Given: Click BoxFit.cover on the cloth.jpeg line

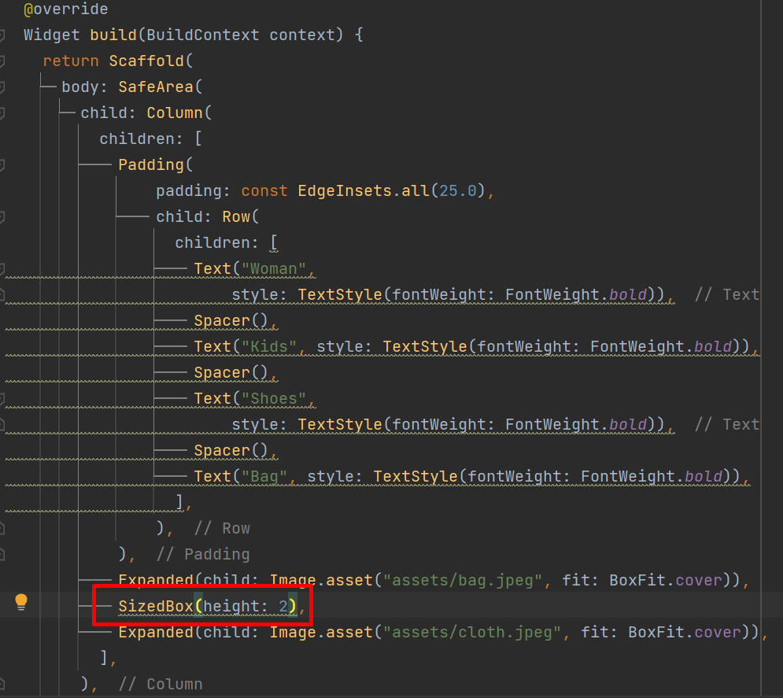Looking at the screenshot, I should tap(685, 632).
